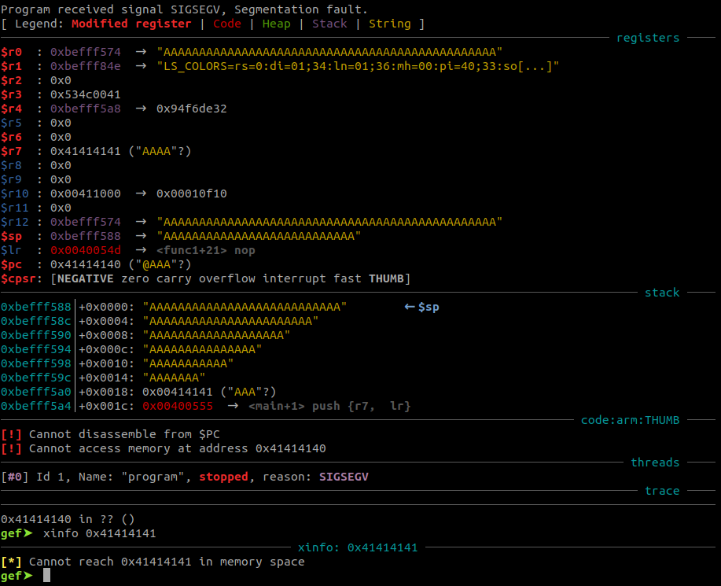The image size is (721, 586).
Task: Click the $r9 register name
Action: (x=11, y=180)
